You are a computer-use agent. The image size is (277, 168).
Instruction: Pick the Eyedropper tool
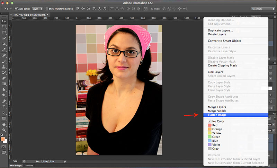coord(4,50)
